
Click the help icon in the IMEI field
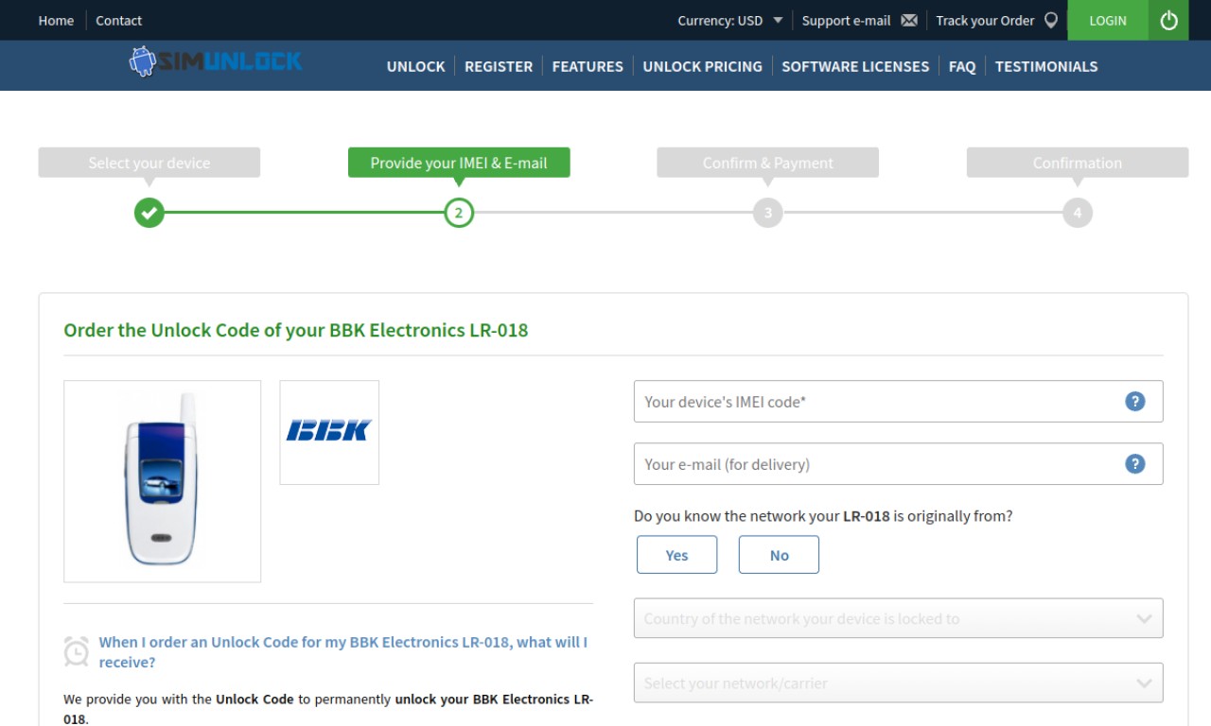click(x=1135, y=402)
